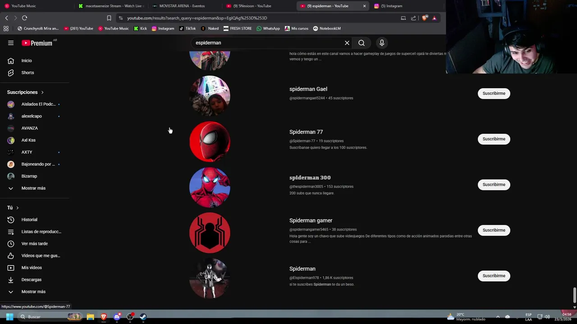The image size is (577, 324).
Task: Open AXTY subscription channel
Action: tap(27, 152)
